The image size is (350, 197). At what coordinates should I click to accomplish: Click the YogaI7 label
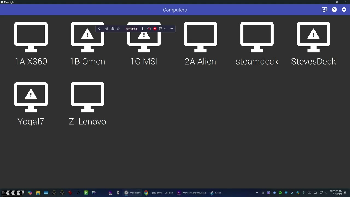(31, 121)
